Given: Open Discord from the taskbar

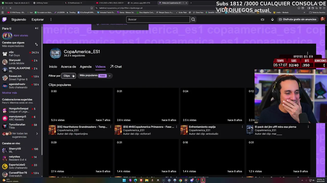Looking at the screenshot, I should coord(192,180).
